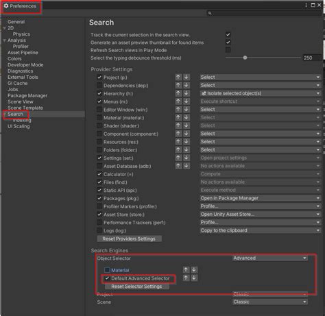The height and width of the screenshot is (316, 325).
Task: Enable Refresh Search views in Play Mode
Action: point(228,50)
